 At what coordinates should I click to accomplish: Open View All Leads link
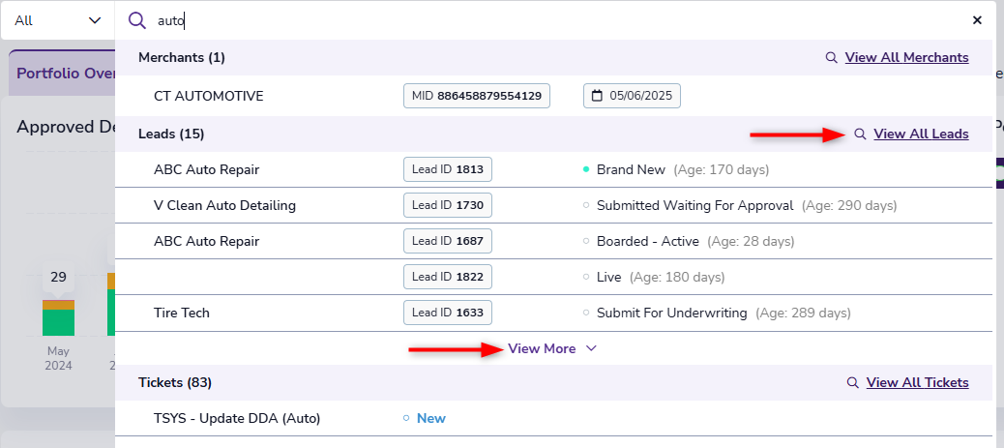click(921, 134)
